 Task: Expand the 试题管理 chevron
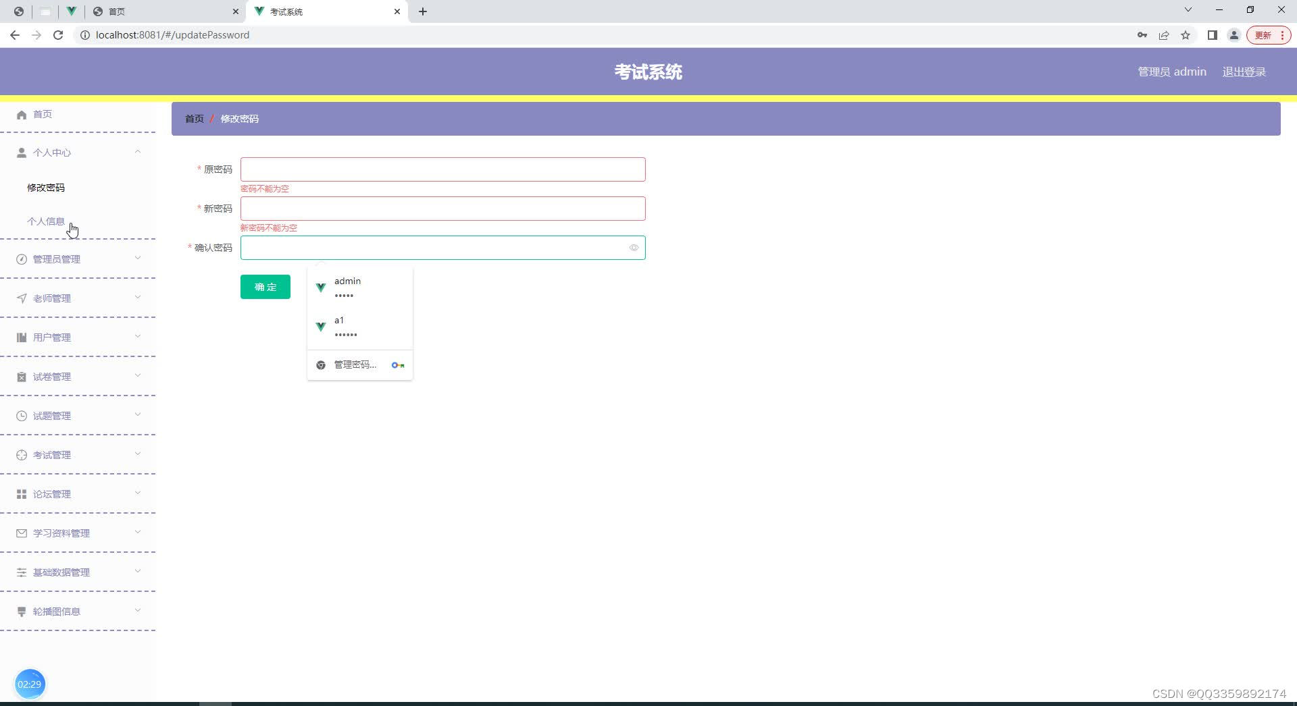tap(138, 415)
